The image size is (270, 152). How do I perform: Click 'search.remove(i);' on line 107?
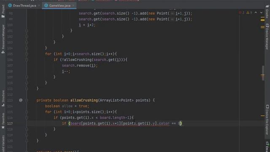point(80,66)
